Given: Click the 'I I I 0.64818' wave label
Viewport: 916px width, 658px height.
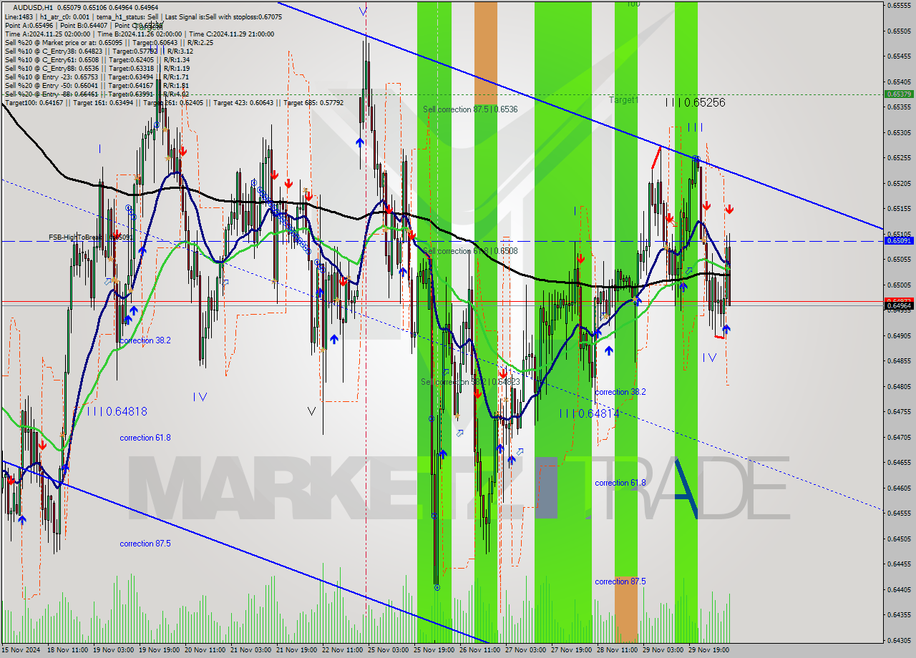Looking at the screenshot, I should point(117,411).
